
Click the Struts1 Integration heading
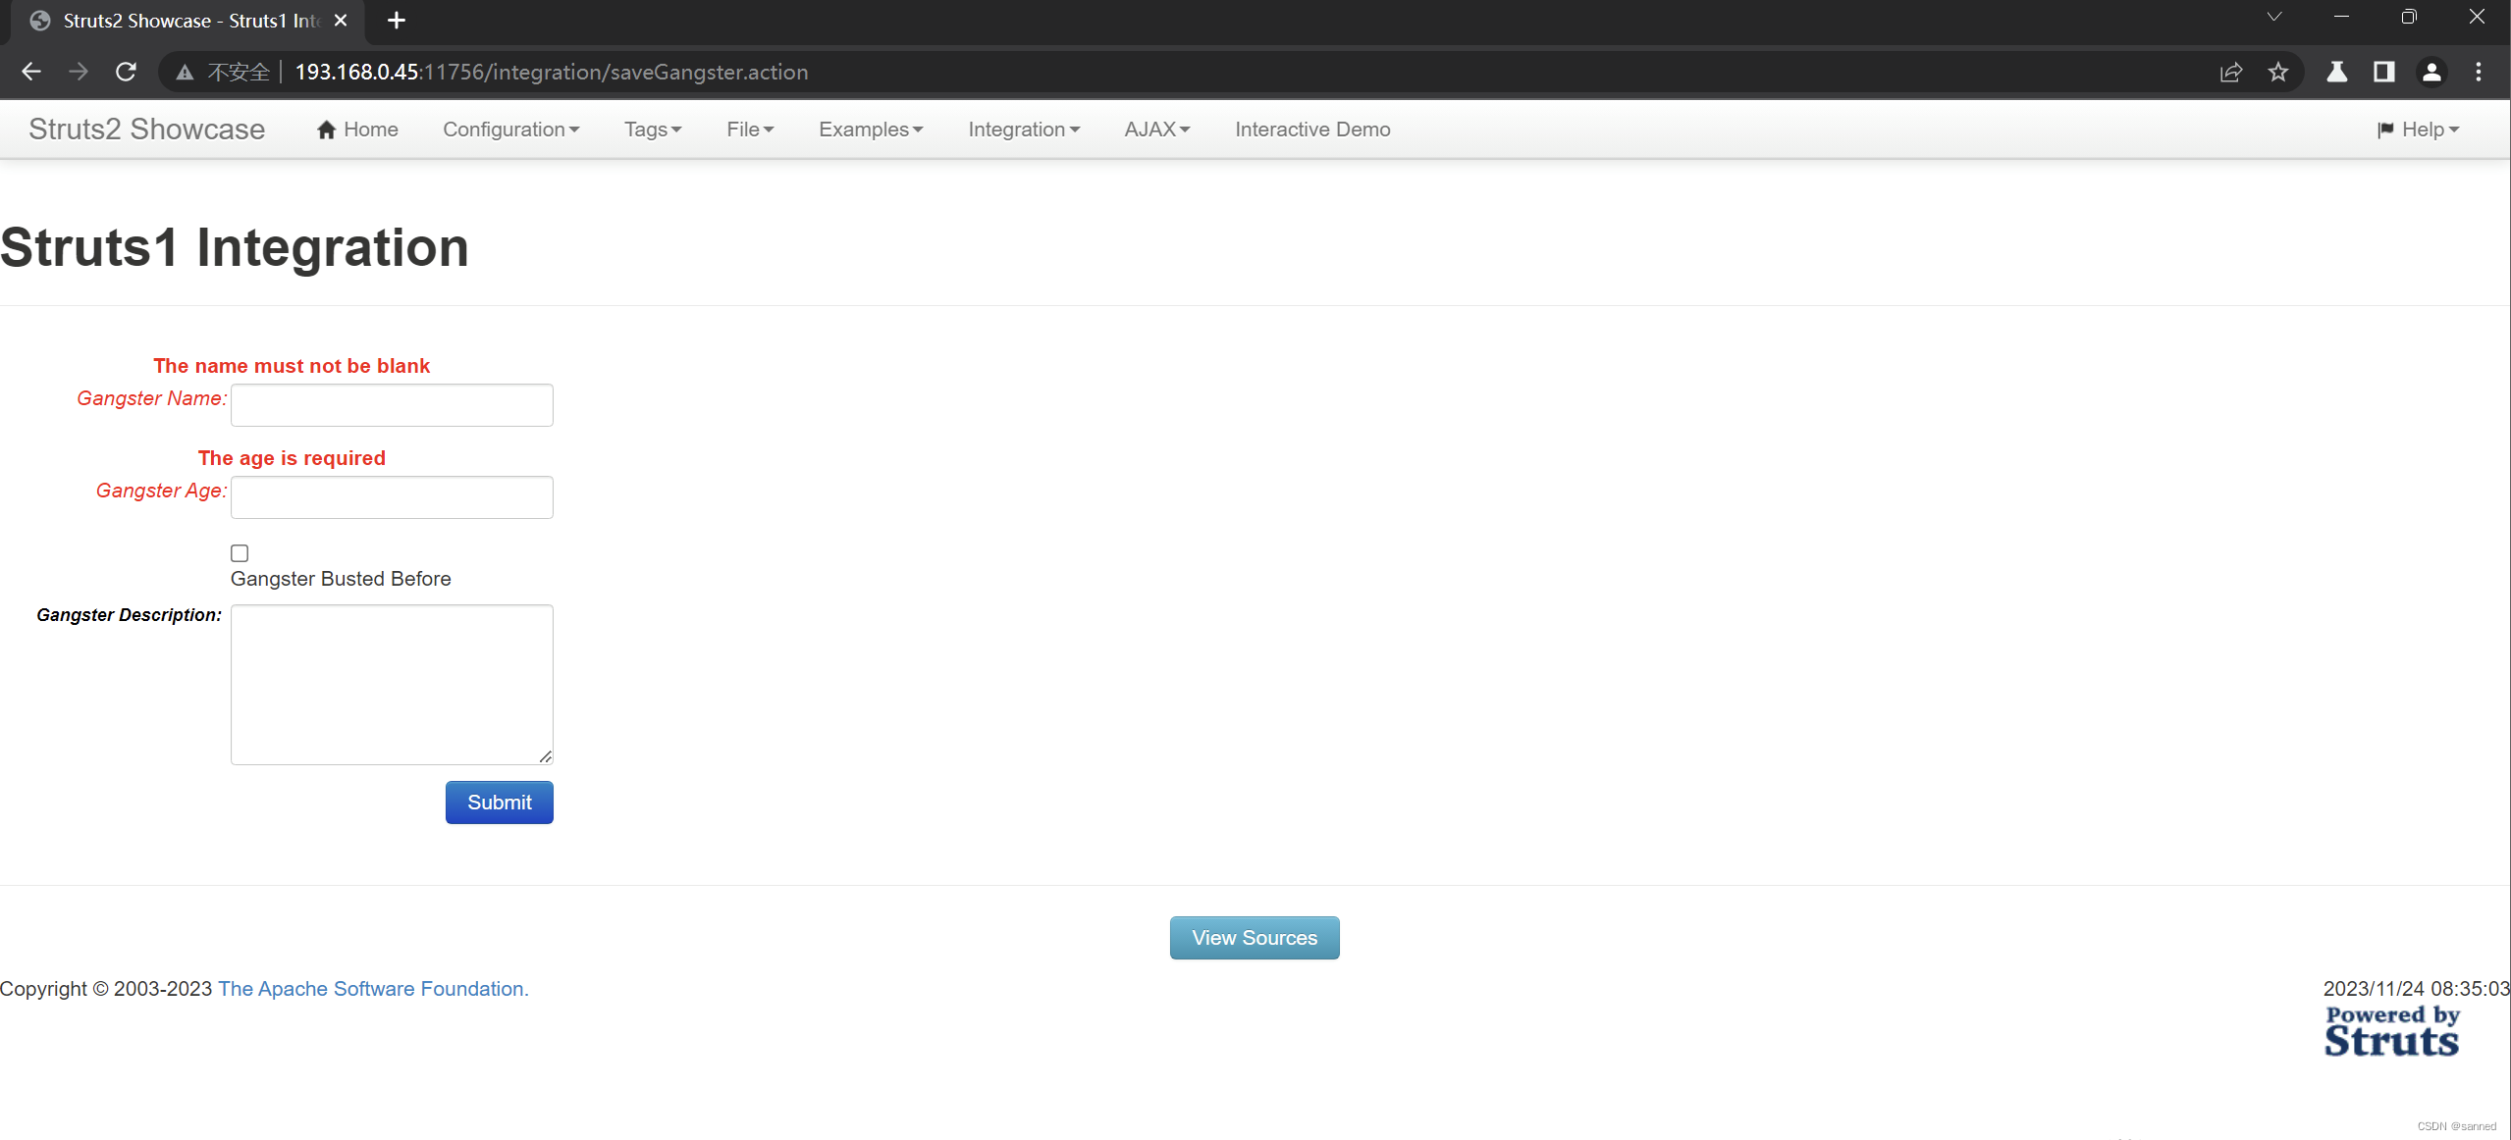tap(235, 247)
